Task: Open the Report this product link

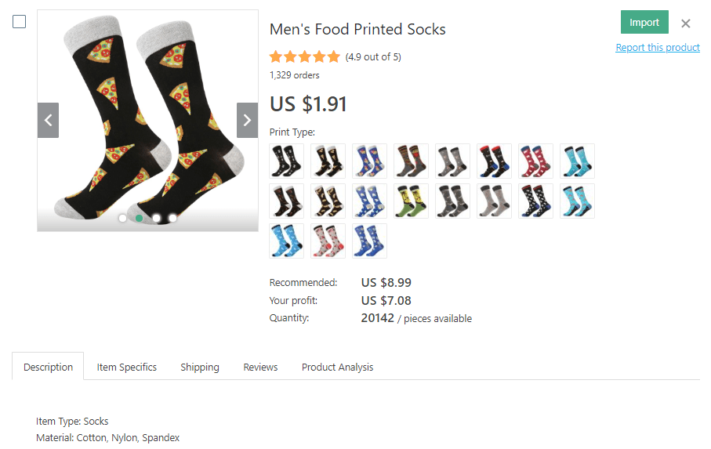Action: (657, 48)
